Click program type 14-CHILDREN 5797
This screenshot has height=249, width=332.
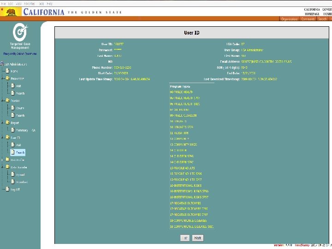(x=182, y=162)
